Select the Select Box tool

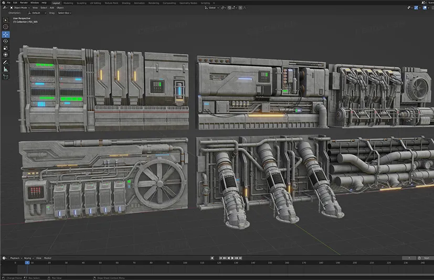(x=6, y=20)
